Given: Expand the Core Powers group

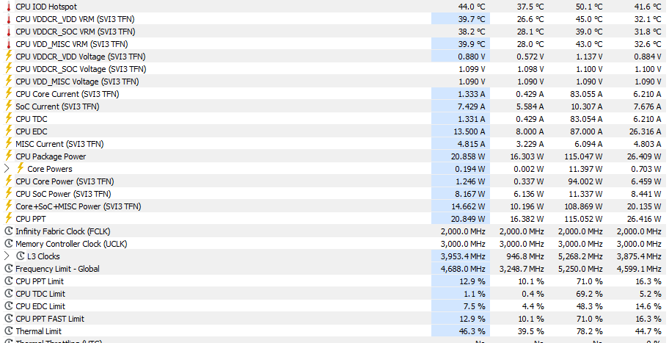Looking at the screenshot, I should tap(7, 169).
